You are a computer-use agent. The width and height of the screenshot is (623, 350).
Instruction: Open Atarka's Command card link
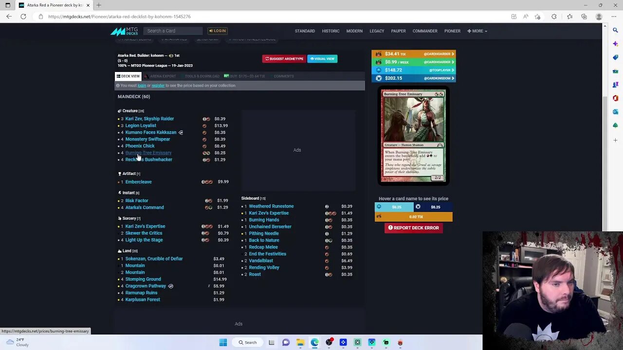click(x=145, y=208)
